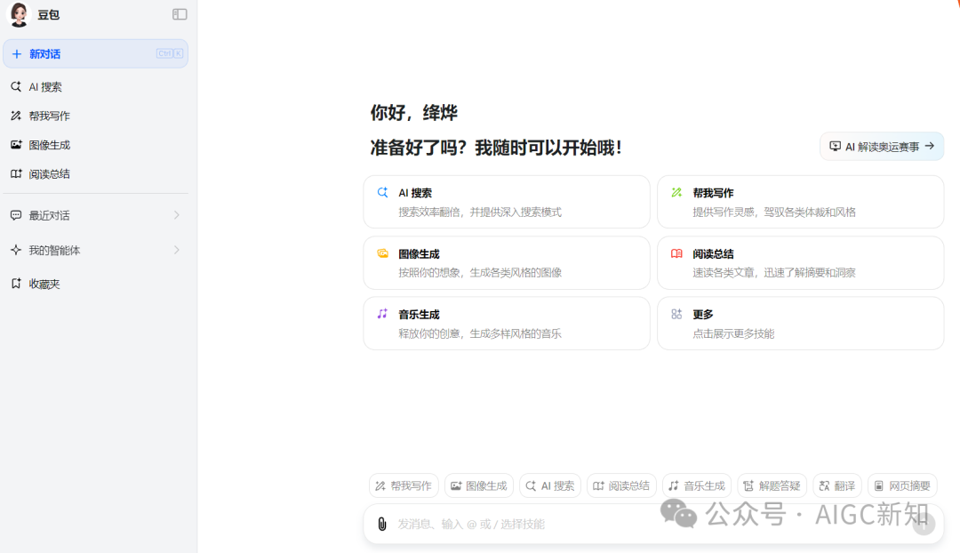960x553 pixels.
Task: Open 图像生成 in the sidebar
Action: point(95,145)
